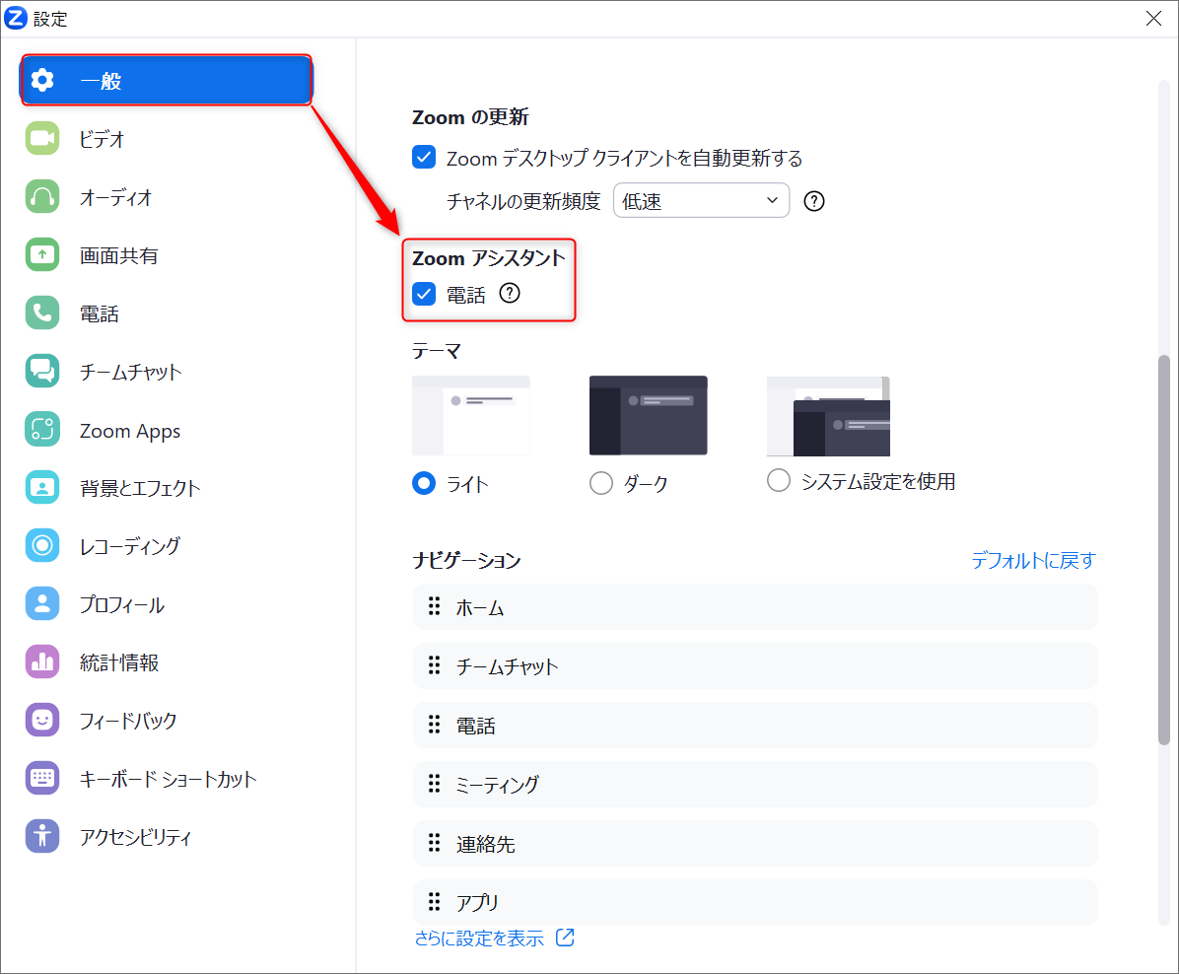Image resolution: width=1179 pixels, height=974 pixels.
Task: Open the チャネルの更新頻度 dropdown showing 低速
Action: (x=701, y=201)
